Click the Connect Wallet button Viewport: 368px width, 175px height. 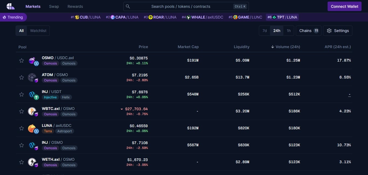point(344,6)
